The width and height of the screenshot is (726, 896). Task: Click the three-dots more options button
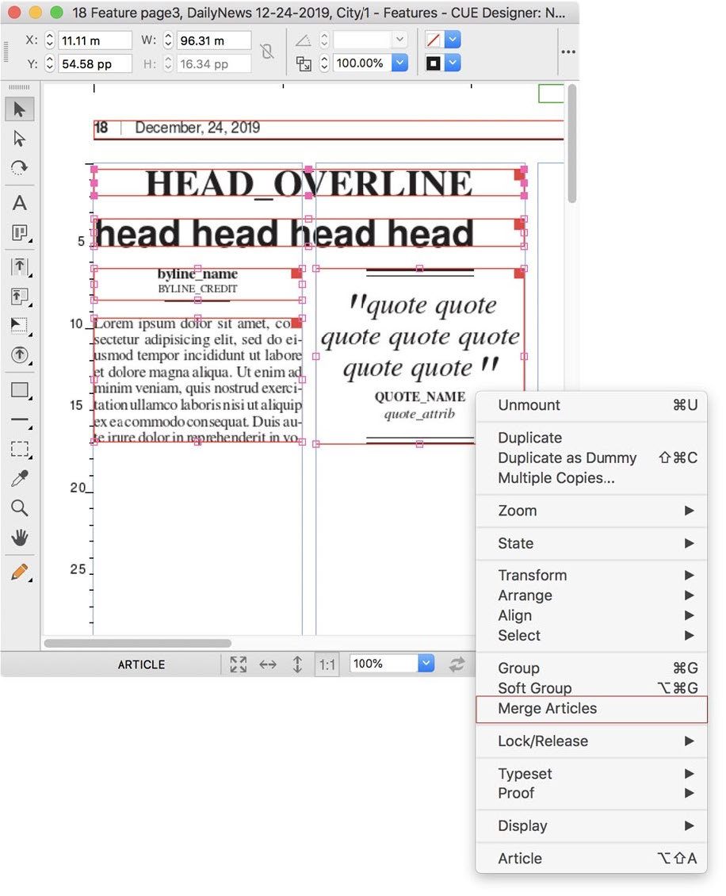pos(568,52)
